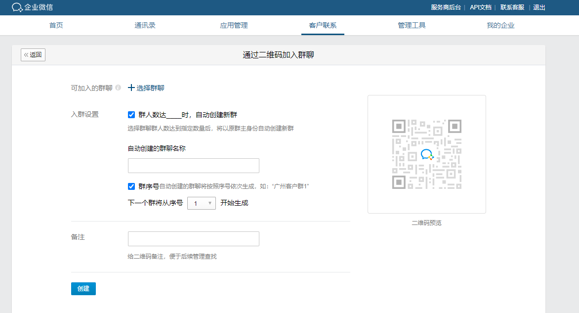Screen dimensions: 579x313
Task: Click the 返回 back button
Action: (x=33, y=55)
